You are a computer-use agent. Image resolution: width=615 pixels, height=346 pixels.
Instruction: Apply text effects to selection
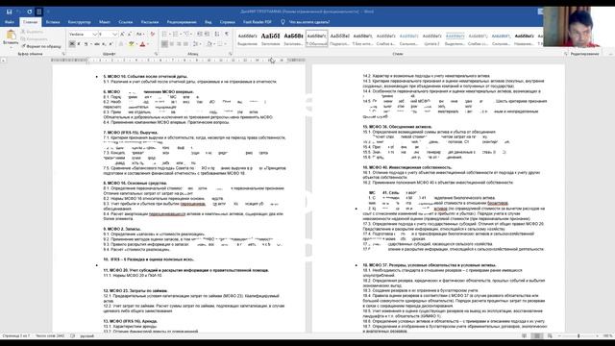pyautogui.click(x=120, y=44)
